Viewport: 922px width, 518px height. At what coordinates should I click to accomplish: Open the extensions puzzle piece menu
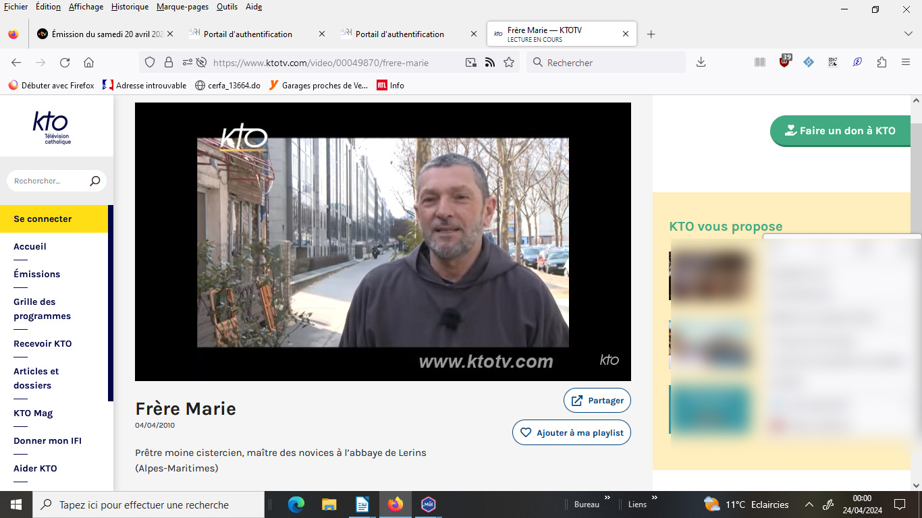(882, 62)
